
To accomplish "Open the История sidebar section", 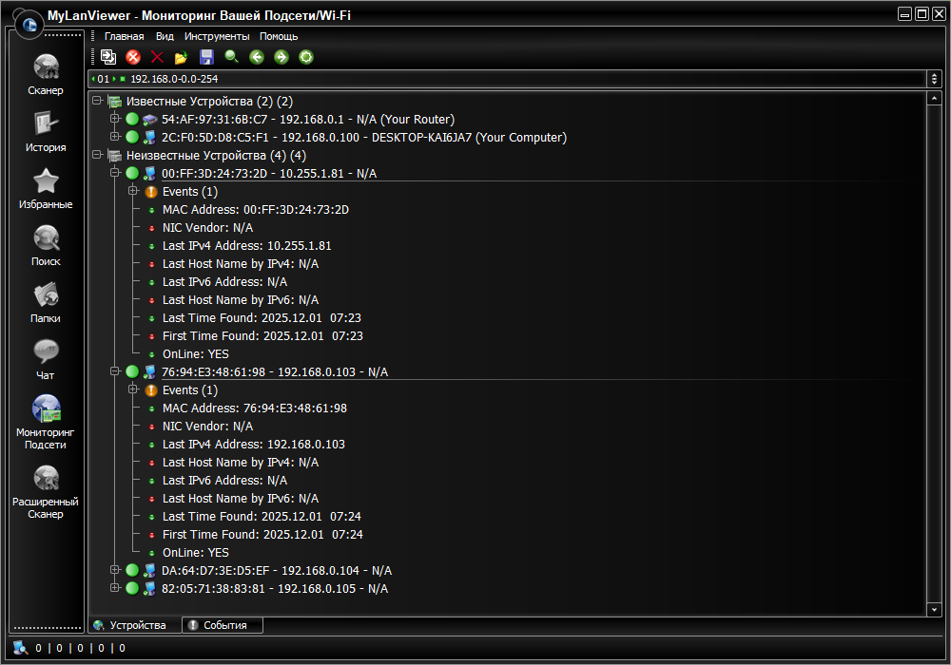I will [x=46, y=131].
